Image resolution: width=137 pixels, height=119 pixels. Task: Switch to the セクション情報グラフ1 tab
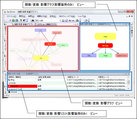pos(45,24)
